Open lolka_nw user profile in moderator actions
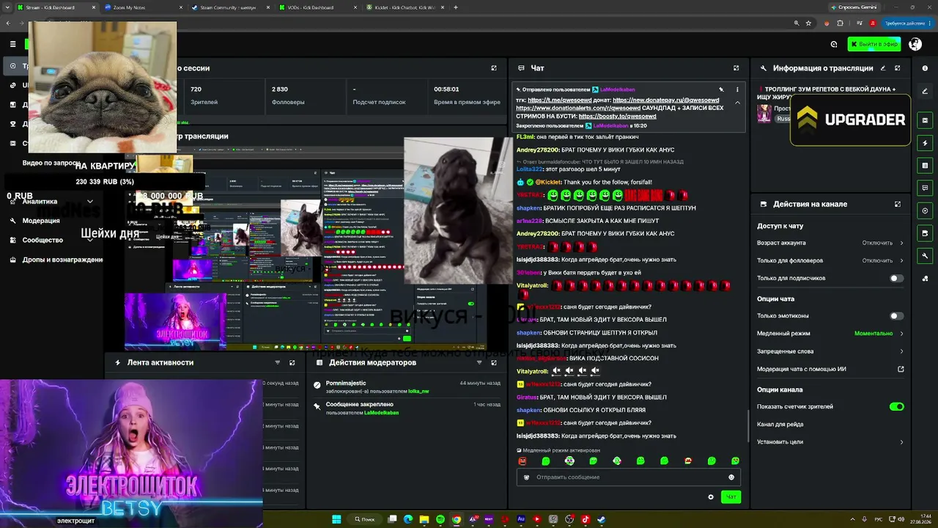Image resolution: width=938 pixels, height=528 pixels. [418, 392]
